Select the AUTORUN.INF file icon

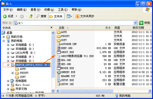click(x=59, y=44)
